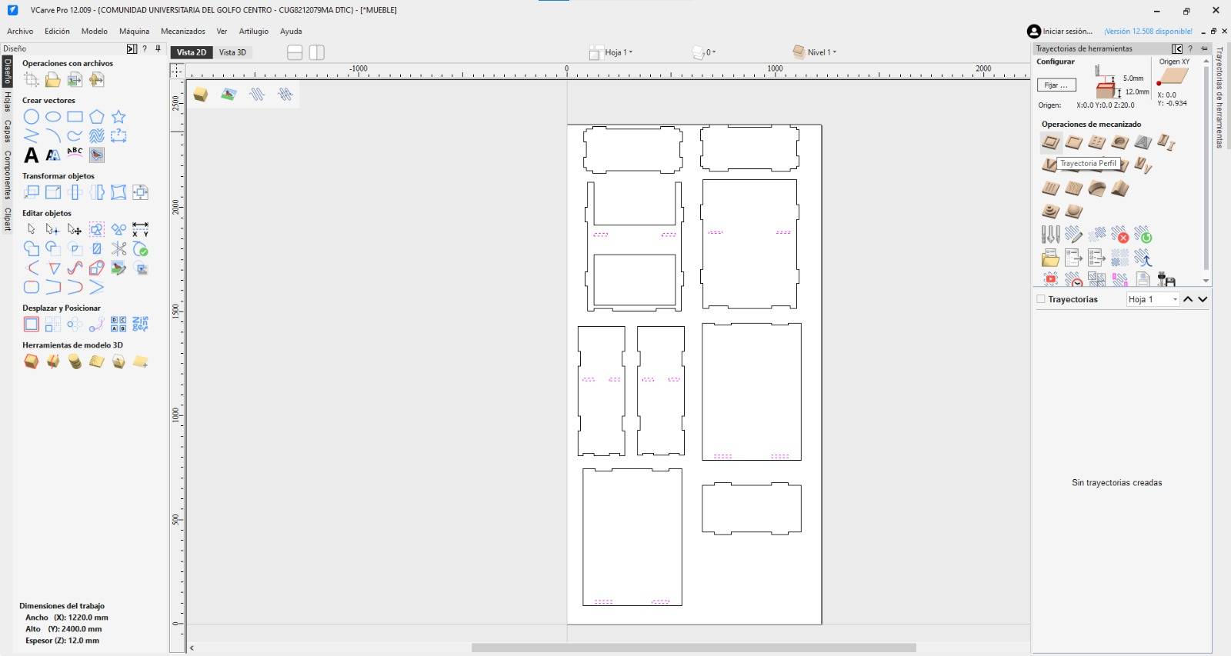Viewport: 1231px width, 656px height.
Task: Open the Pocket toolpath operation
Action: click(x=1074, y=142)
